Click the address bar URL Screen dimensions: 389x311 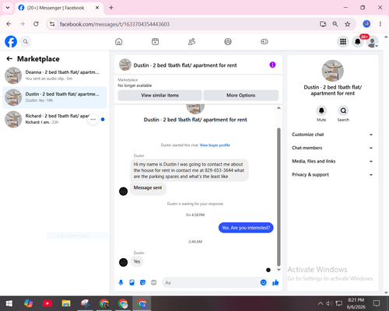click(x=114, y=24)
